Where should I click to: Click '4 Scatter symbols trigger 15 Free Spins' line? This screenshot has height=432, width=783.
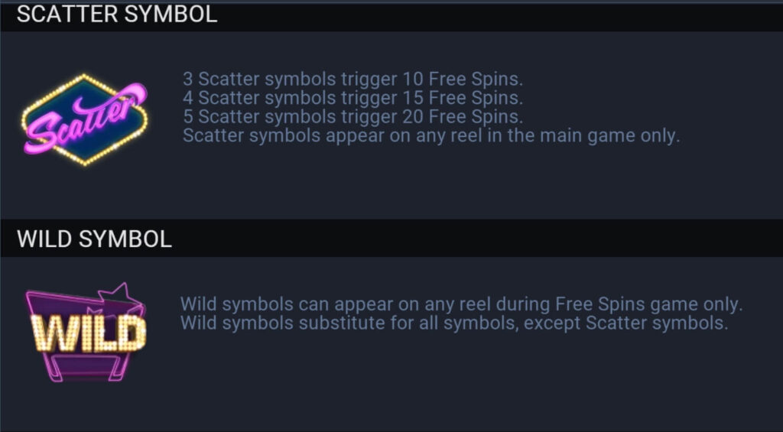[353, 98]
